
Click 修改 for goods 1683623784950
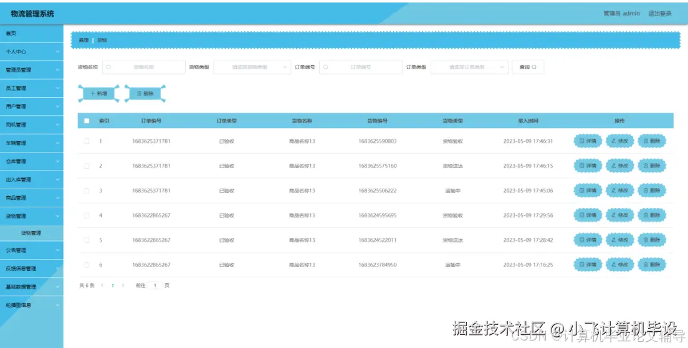coord(619,265)
